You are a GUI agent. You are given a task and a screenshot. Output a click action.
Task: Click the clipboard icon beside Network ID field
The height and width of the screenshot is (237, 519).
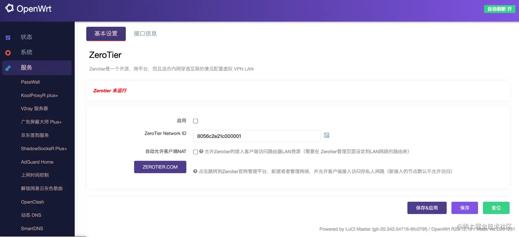326,135
